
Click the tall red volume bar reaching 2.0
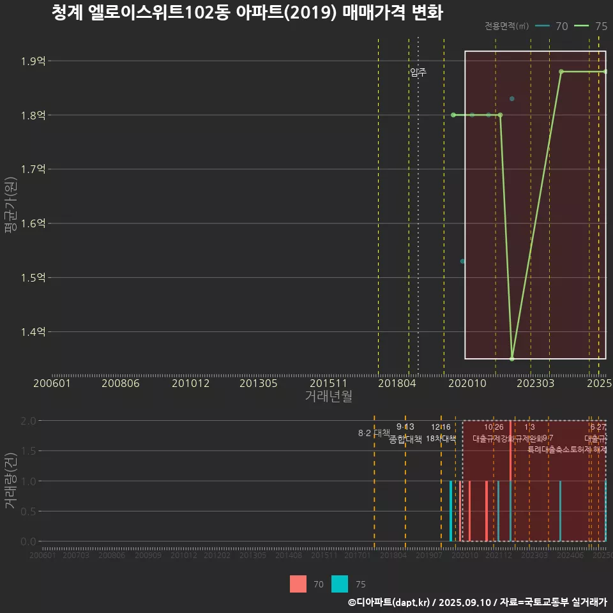click(x=511, y=450)
